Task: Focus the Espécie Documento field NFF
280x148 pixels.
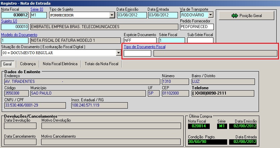Action: tap(140, 40)
